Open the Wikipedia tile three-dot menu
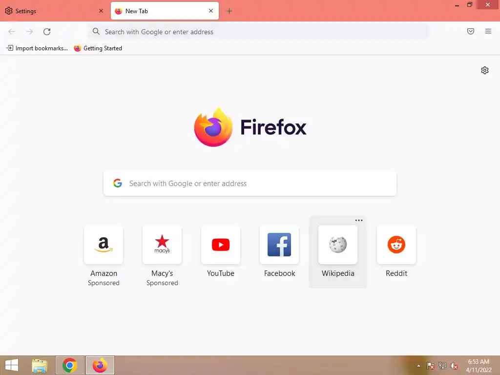The height and width of the screenshot is (375, 500). (x=359, y=220)
